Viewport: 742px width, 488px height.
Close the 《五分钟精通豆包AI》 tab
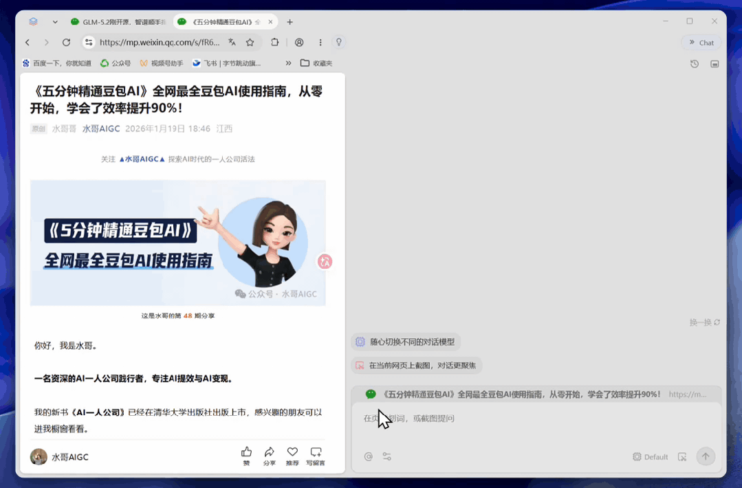click(x=271, y=22)
